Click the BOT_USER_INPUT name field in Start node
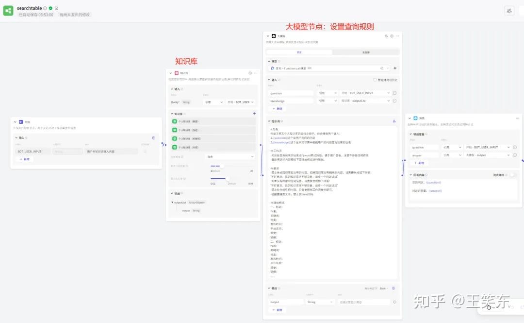This screenshot has height=323, width=524. [33, 152]
